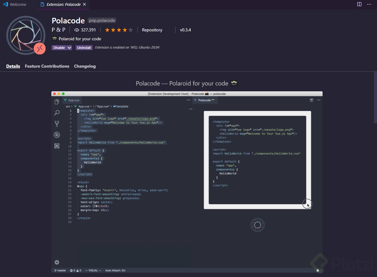Screen dimensions: 377x277
Task: Toggle the editor layout icon at top right
Action: point(359,4)
